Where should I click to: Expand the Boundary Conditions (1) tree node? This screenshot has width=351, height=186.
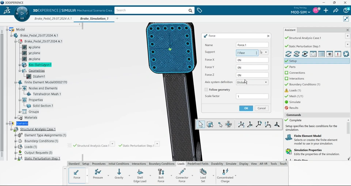click(15, 141)
